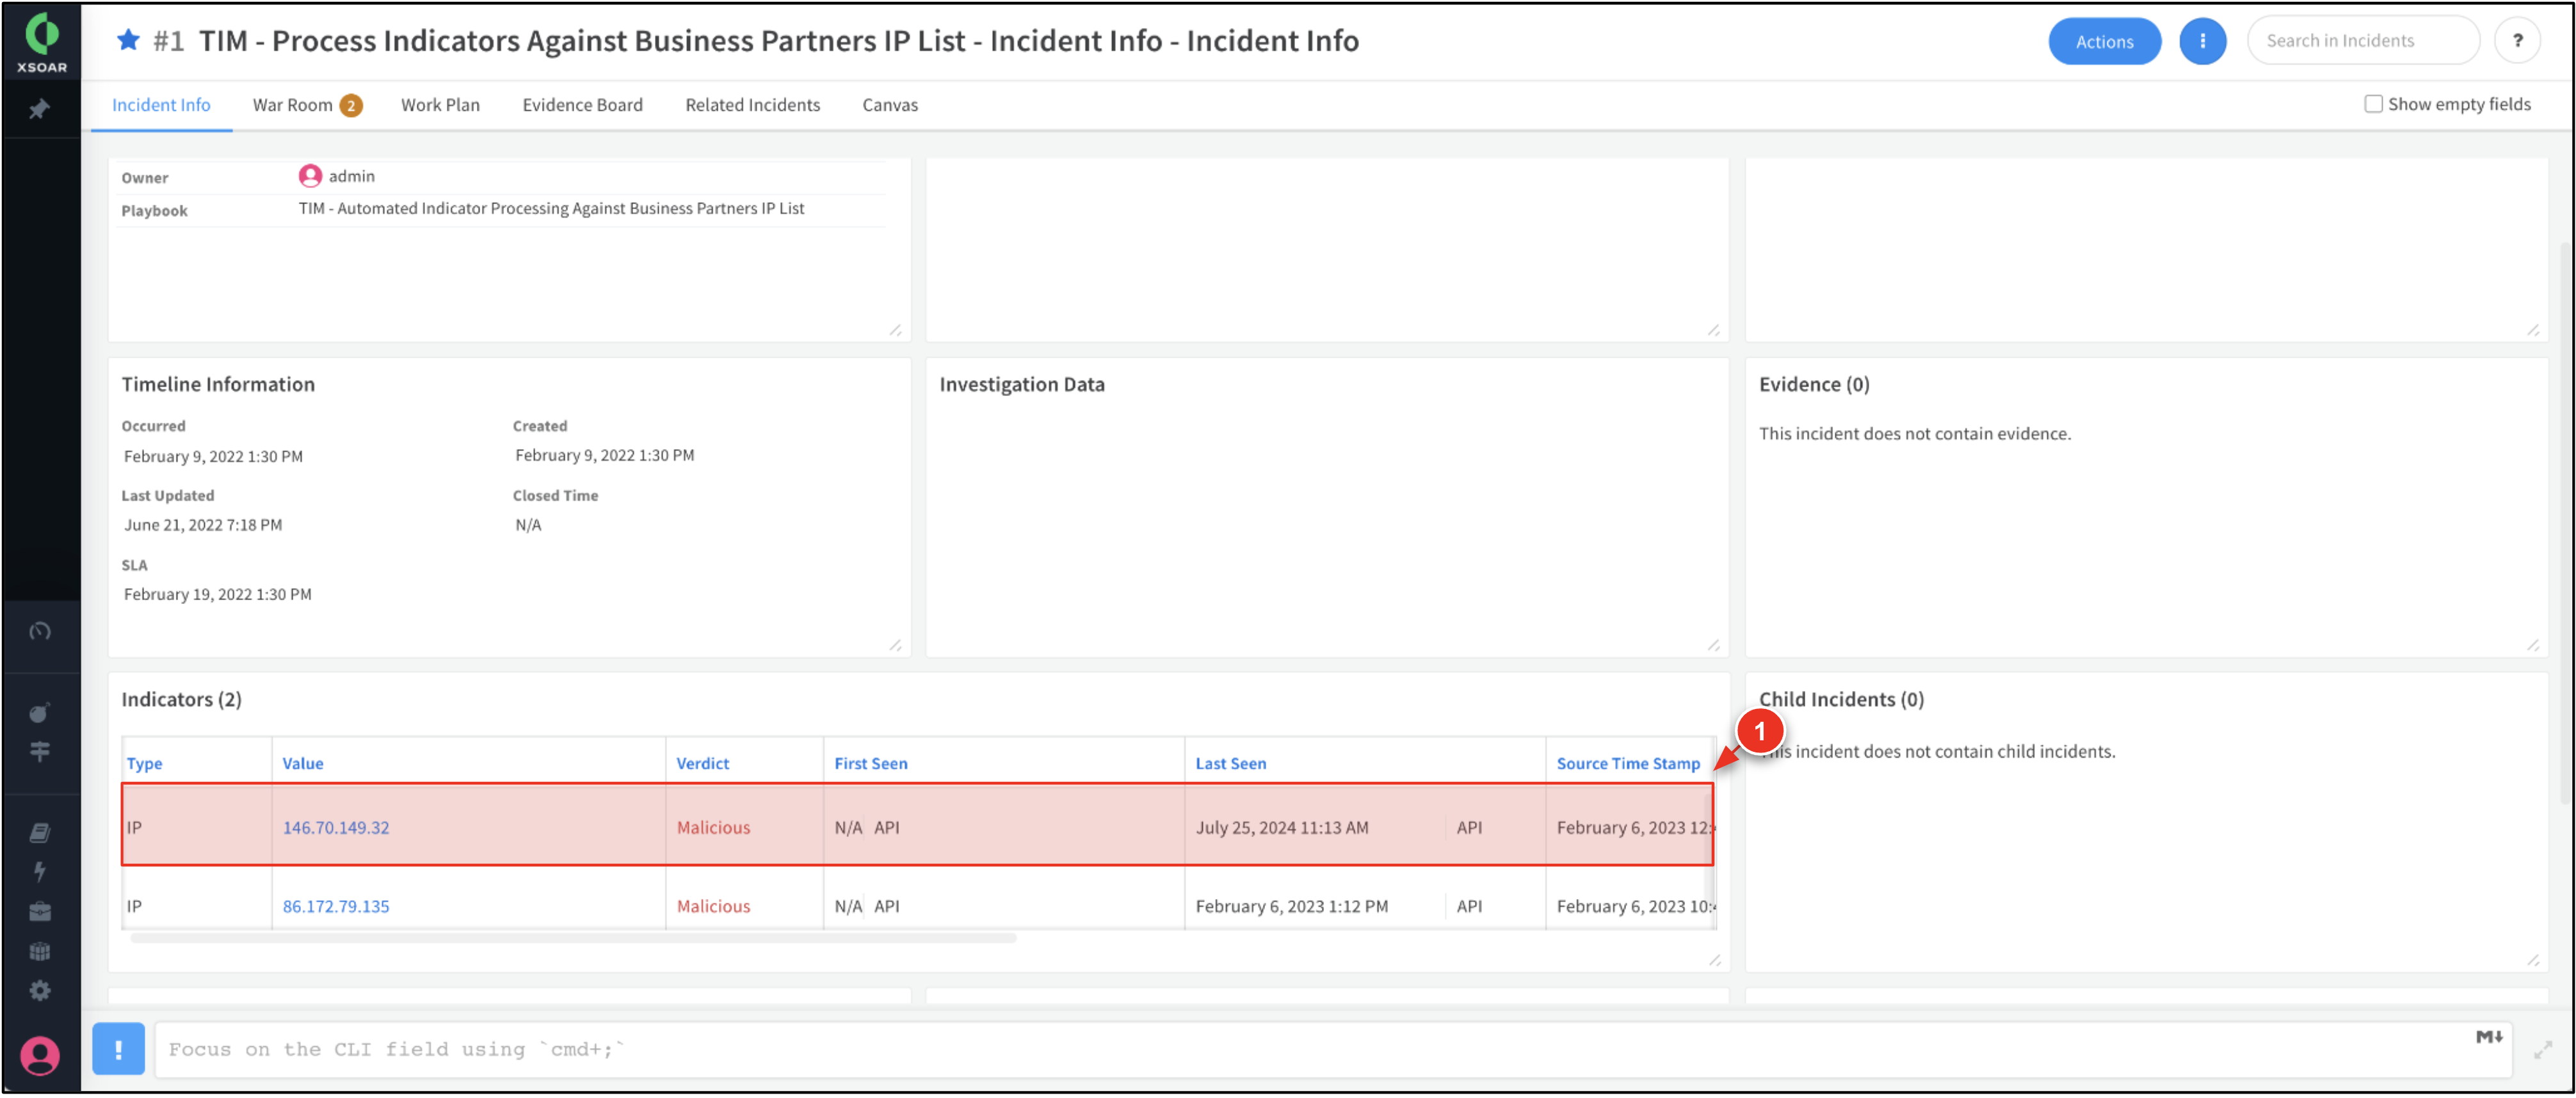Expand the CLI input with the arrows icon
The image size is (2576, 1098).
[x=2542, y=1050]
